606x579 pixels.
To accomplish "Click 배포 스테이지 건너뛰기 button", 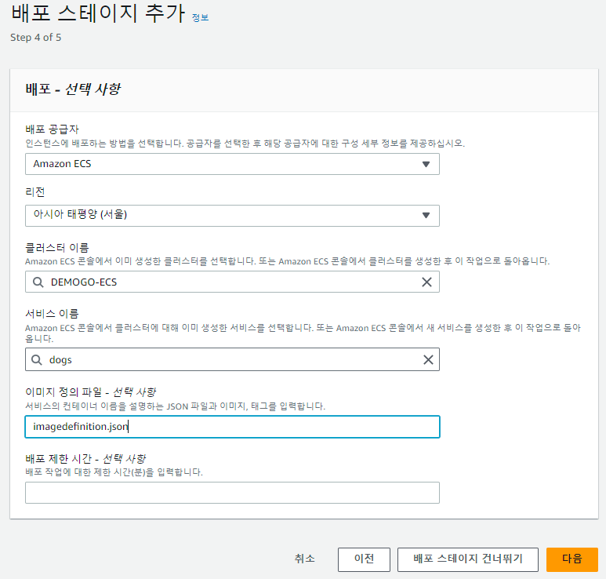I will tap(468, 559).
